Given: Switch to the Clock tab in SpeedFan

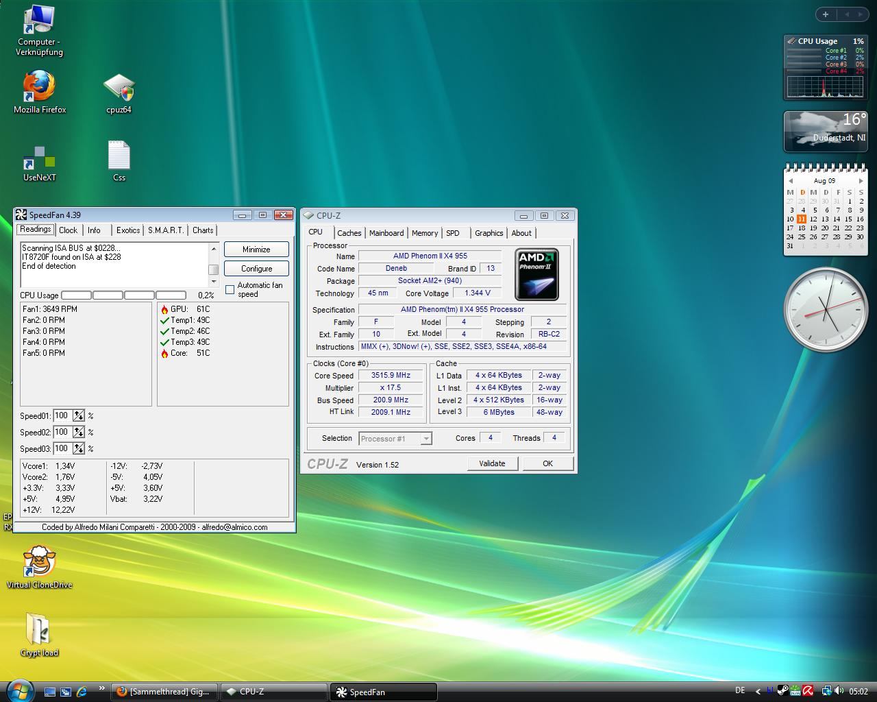Looking at the screenshot, I should click(68, 230).
